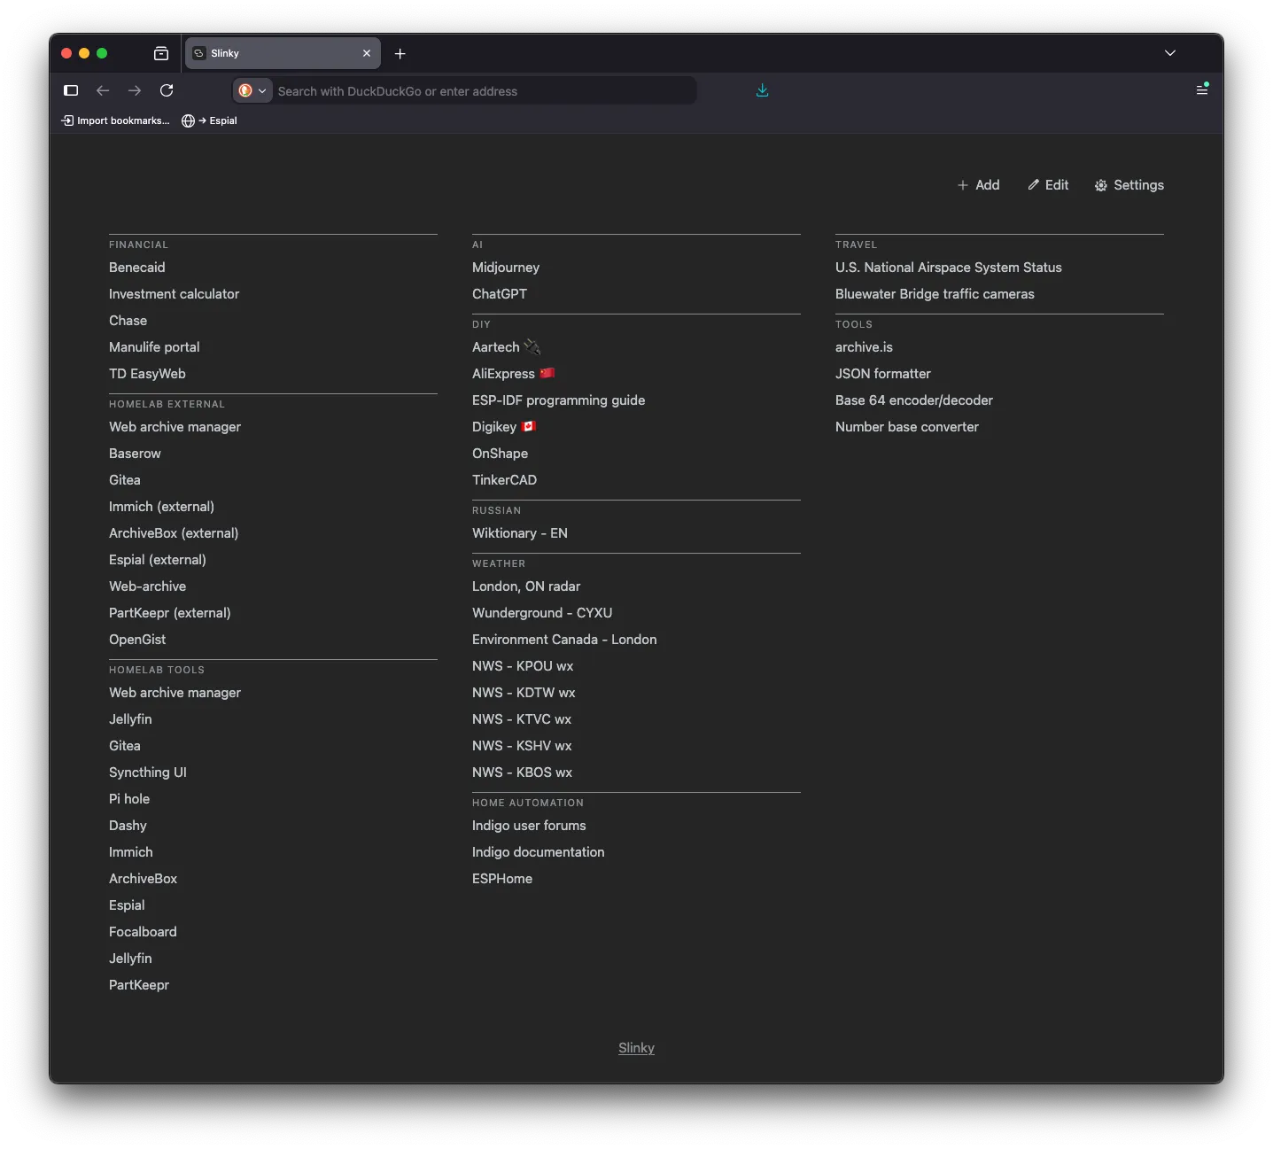
Task: Open the archive.is link
Action: pyautogui.click(x=864, y=347)
